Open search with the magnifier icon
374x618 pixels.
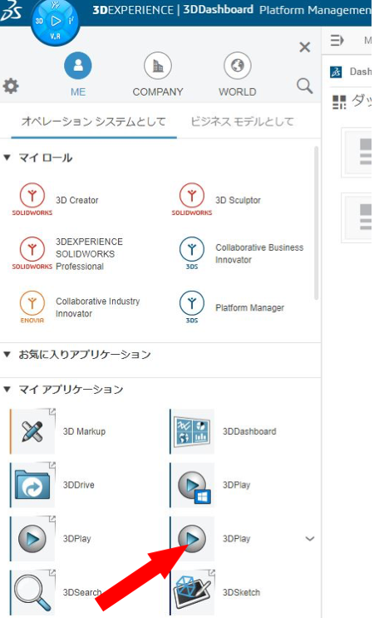(x=305, y=86)
